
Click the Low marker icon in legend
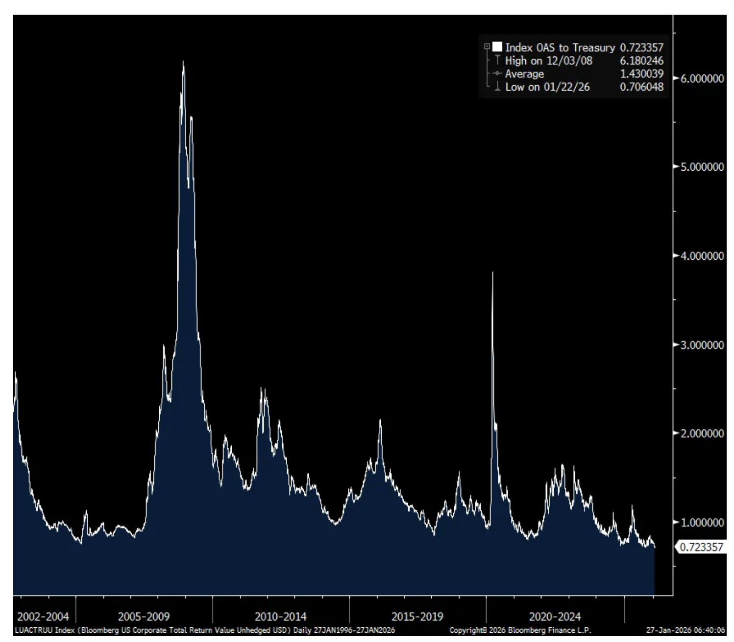pyautogui.click(x=497, y=87)
